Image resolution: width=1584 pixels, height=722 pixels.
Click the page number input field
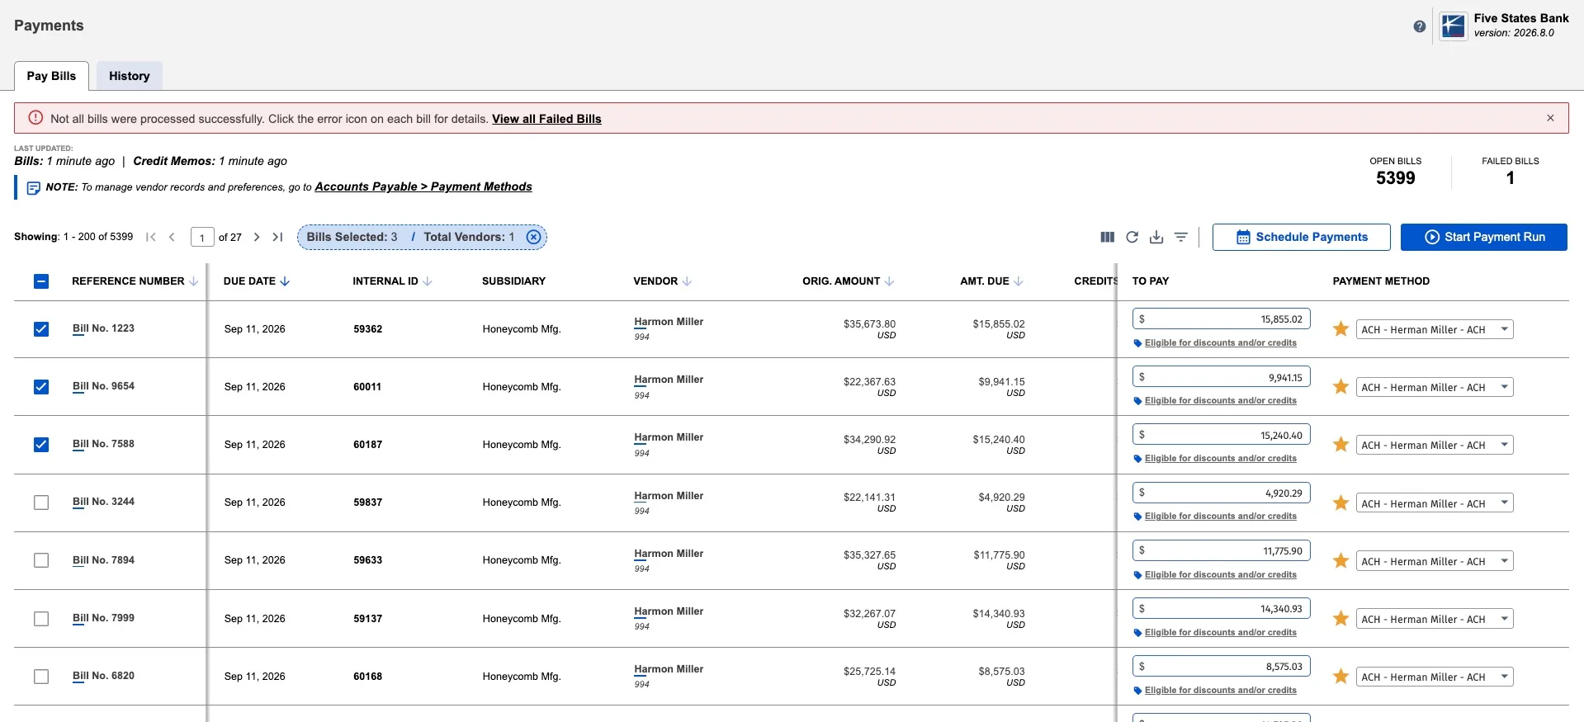[x=202, y=238]
